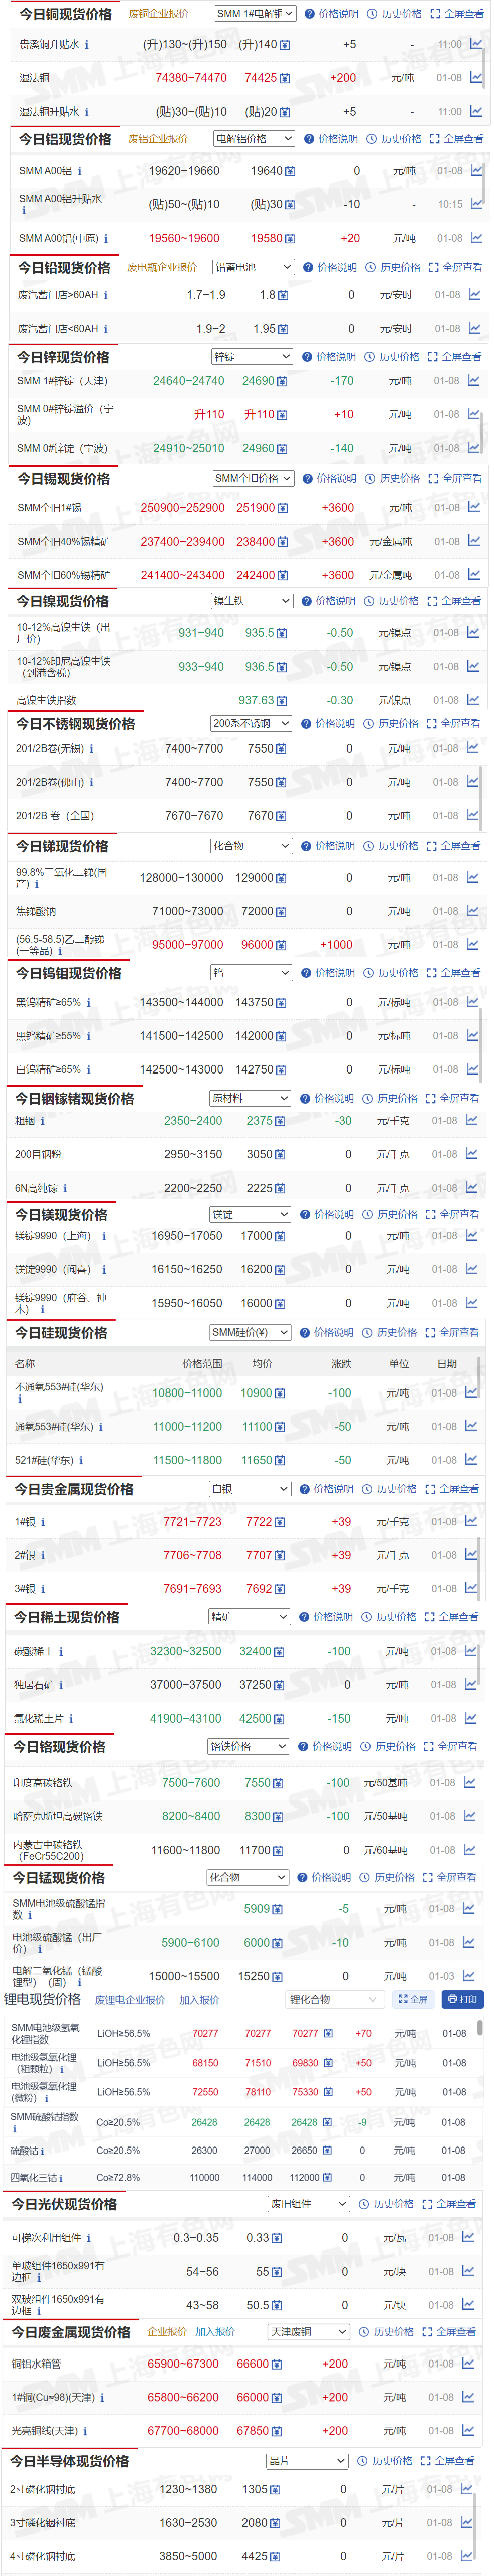Click 企业报价 in scrap metal section
This screenshot has width=494, height=2576.
(x=167, y=2331)
